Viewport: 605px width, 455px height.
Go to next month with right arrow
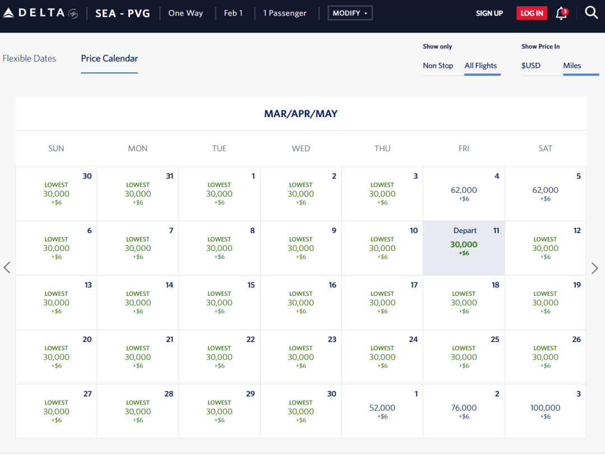click(x=594, y=268)
